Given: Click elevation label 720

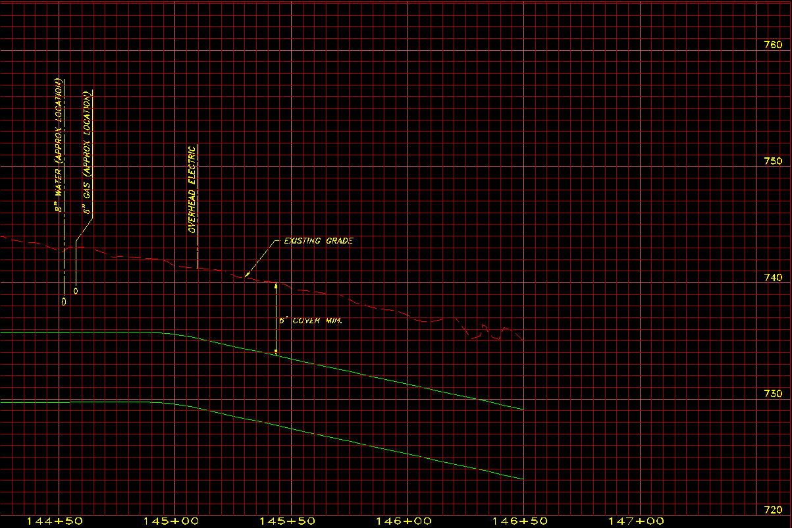Looking at the screenshot, I should click(x=772, y=510).
